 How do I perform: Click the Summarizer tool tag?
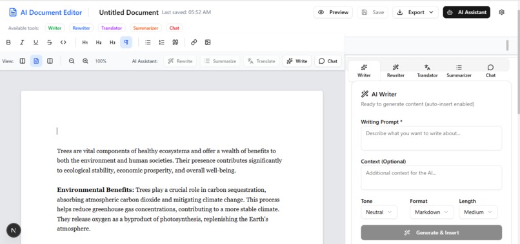(146, 28)
